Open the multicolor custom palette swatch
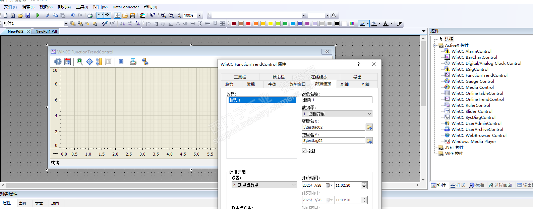The height and width of the screenshot is (209, 533). [352, 24]
